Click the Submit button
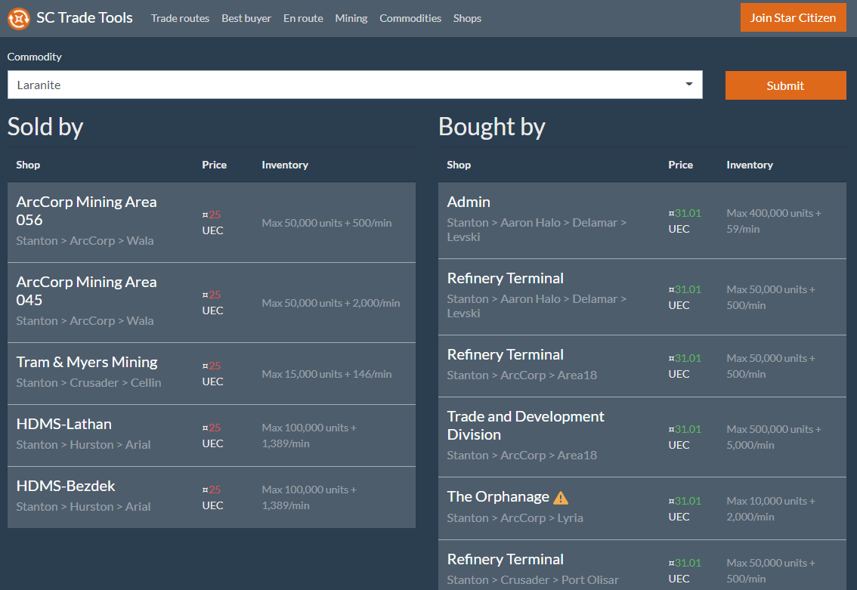 [x=785, y=85]
